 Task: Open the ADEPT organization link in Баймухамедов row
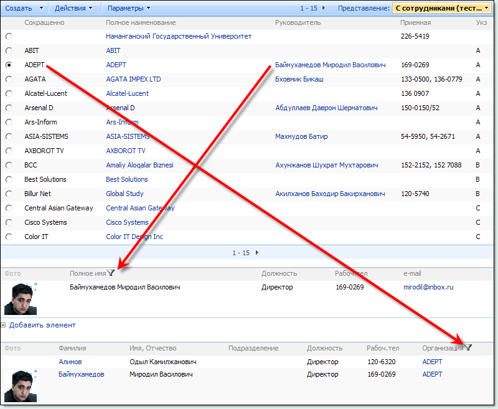(x=432, y=374)
